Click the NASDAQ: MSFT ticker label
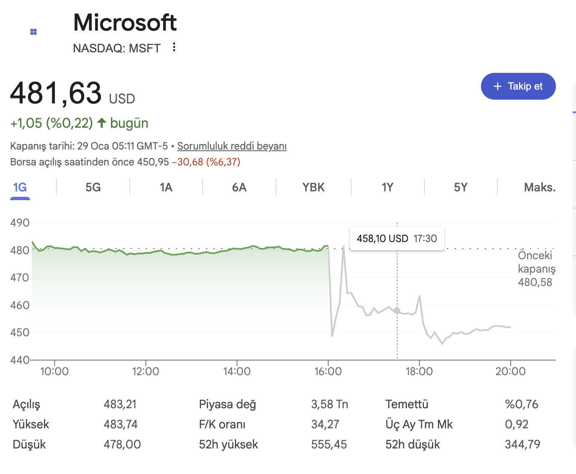The width and height of the screenshot is (576, 474). [x=117, y=48]
